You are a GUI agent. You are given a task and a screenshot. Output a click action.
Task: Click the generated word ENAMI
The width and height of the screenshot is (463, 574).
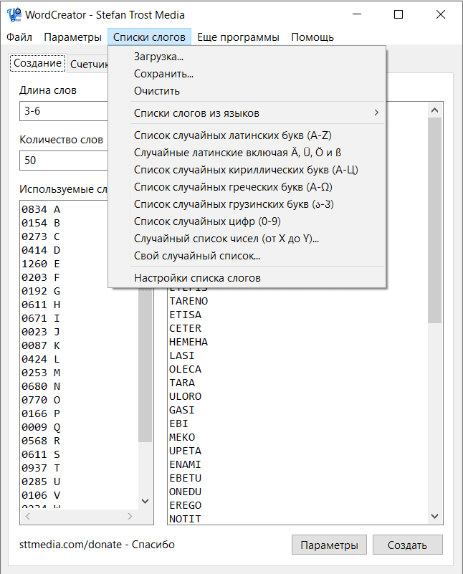point(185,464)
